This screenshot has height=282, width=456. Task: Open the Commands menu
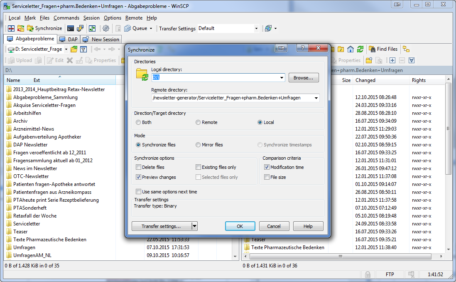(x=66, y=18)
